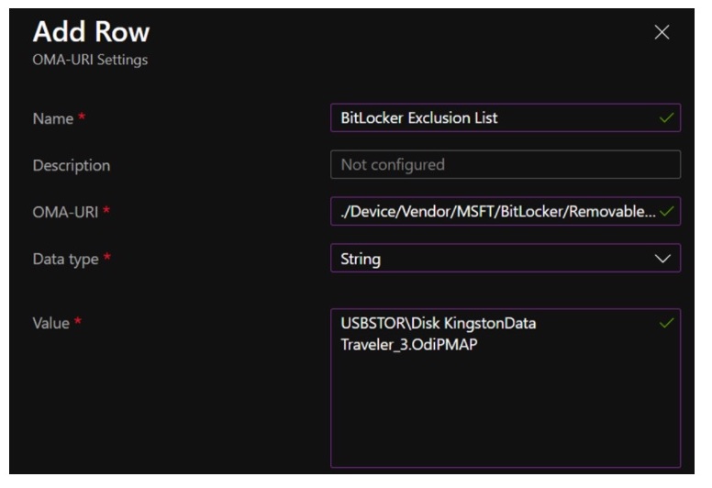
Task: Click the chevron arrow on Data type
Action: tap(663, 259)
